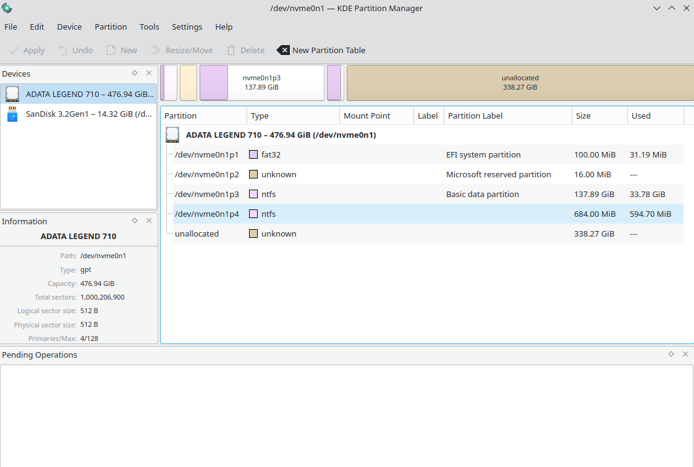694x467 pixels.
Task: Click the disk icon in the partition tree root
Action: point(172,135)
